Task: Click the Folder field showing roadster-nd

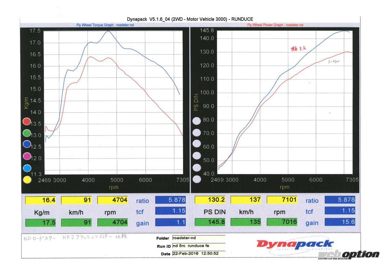Action: tap(198, 238)
